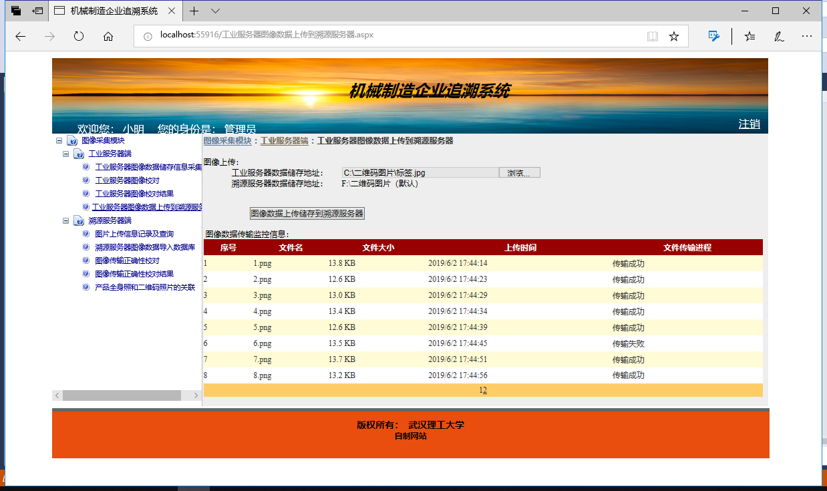Open the tab list dropdown chevron
The image size is (827, 491).
tap(215, 11)
